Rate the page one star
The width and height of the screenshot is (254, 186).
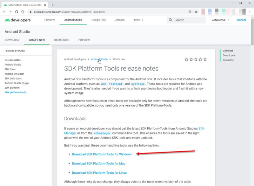186,59
